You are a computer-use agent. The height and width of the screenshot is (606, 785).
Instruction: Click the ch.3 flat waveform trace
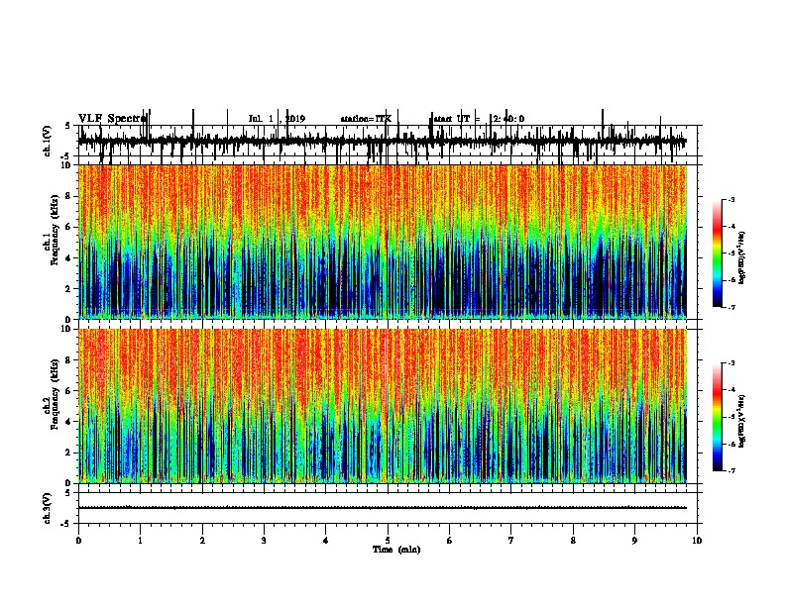coord(383,508)
